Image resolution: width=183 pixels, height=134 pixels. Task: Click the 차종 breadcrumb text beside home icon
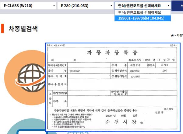180,36
